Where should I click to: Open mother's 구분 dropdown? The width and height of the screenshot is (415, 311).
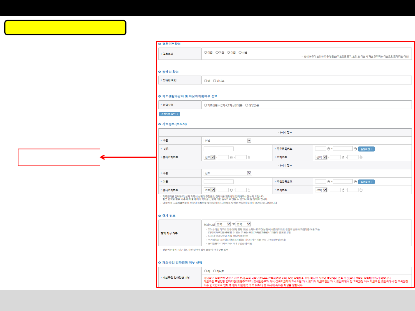pyautogui.click(x=228, y=173)
